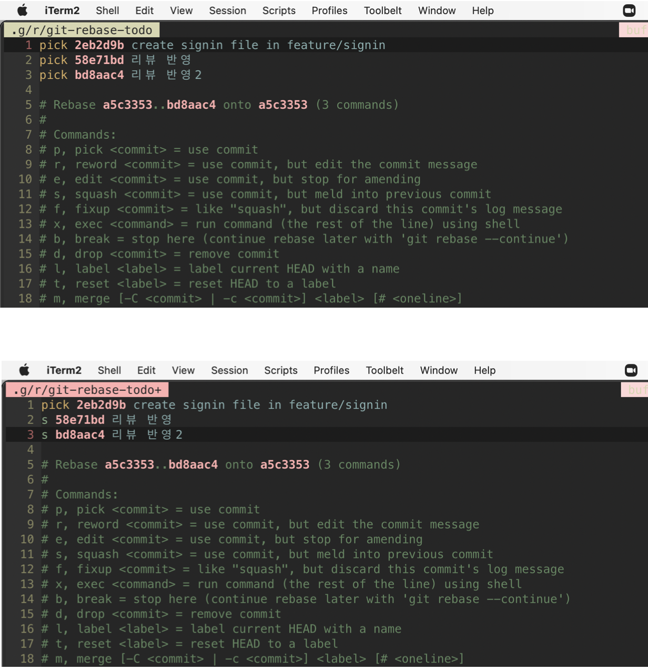The image size is (648, 670).
Task: Click 'feature/signin' text in lower editor
Action: click(x=338, y=405)
